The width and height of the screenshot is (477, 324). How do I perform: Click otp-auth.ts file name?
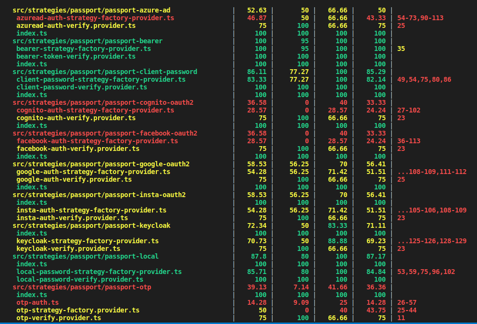(x=38, y=302)
